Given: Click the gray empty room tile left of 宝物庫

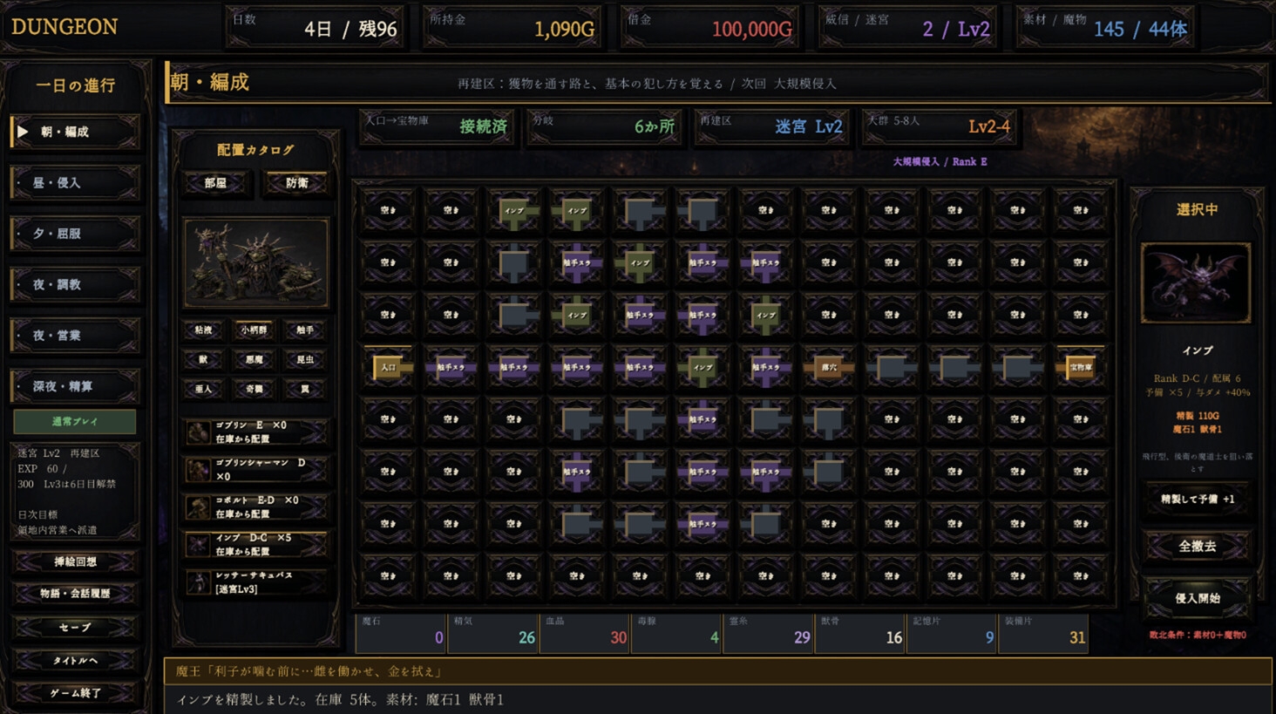Looking at the screenshot, I should (x=1017, y=367).
